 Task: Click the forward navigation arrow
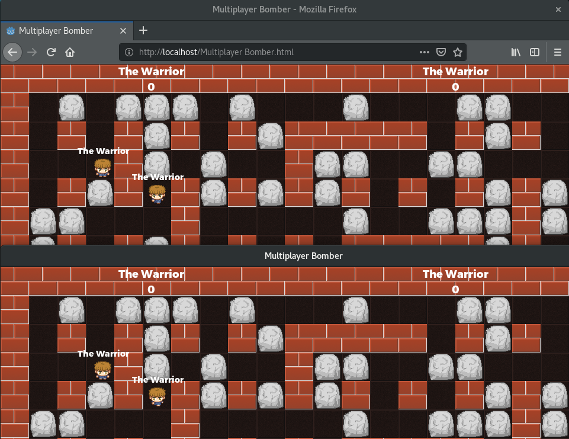[x=32, y=52]
